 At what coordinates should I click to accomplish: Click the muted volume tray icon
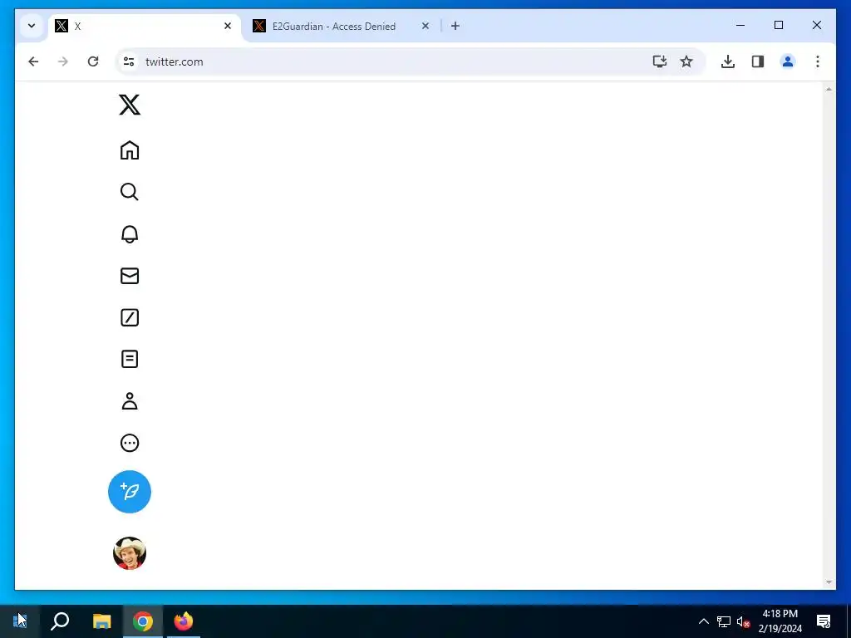pyautogui.click(x=743, y=621)
